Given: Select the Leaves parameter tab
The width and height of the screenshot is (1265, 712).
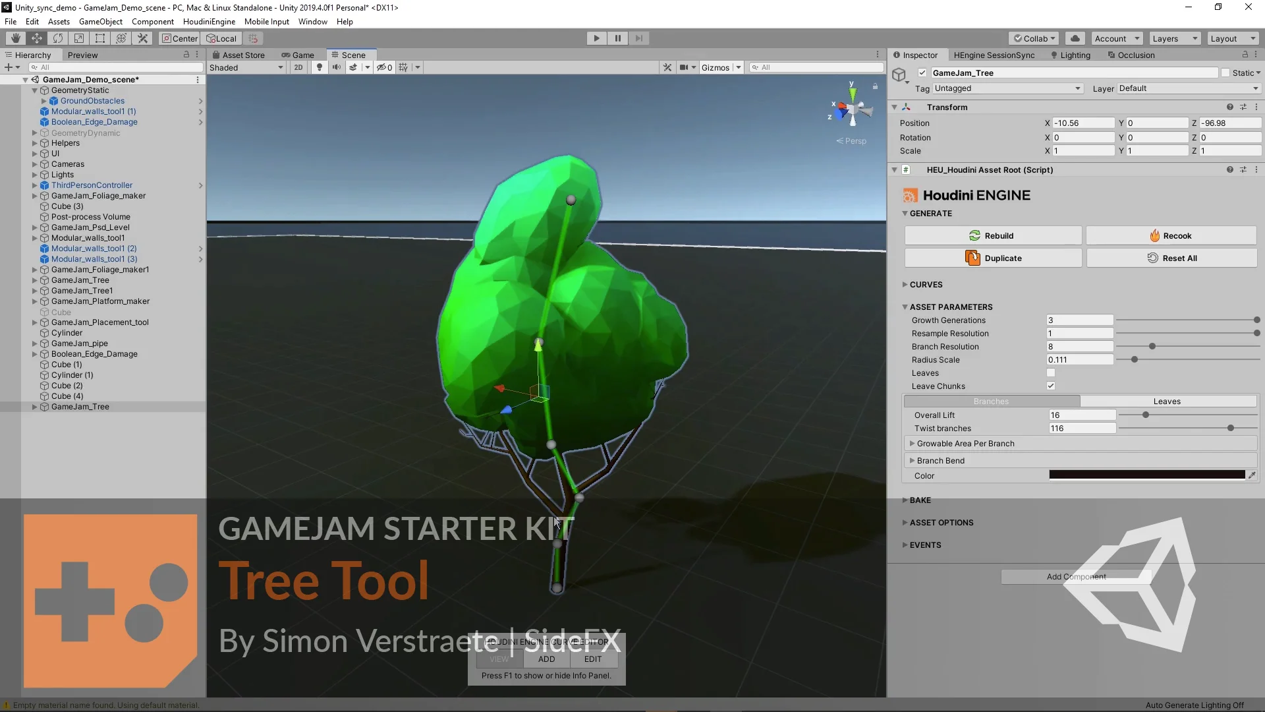Looking at the screenshot, I should (1167, 401).
